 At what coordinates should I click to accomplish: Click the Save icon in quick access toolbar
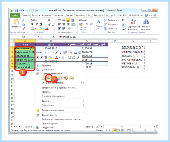(x=16, y=11)
